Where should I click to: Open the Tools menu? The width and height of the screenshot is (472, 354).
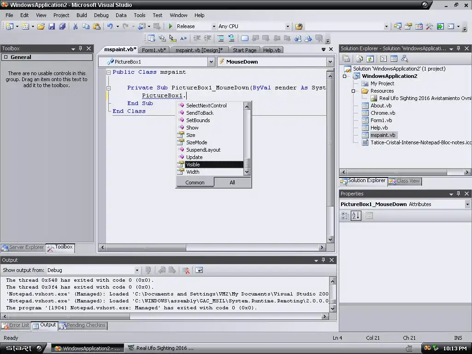click(139, 15)
